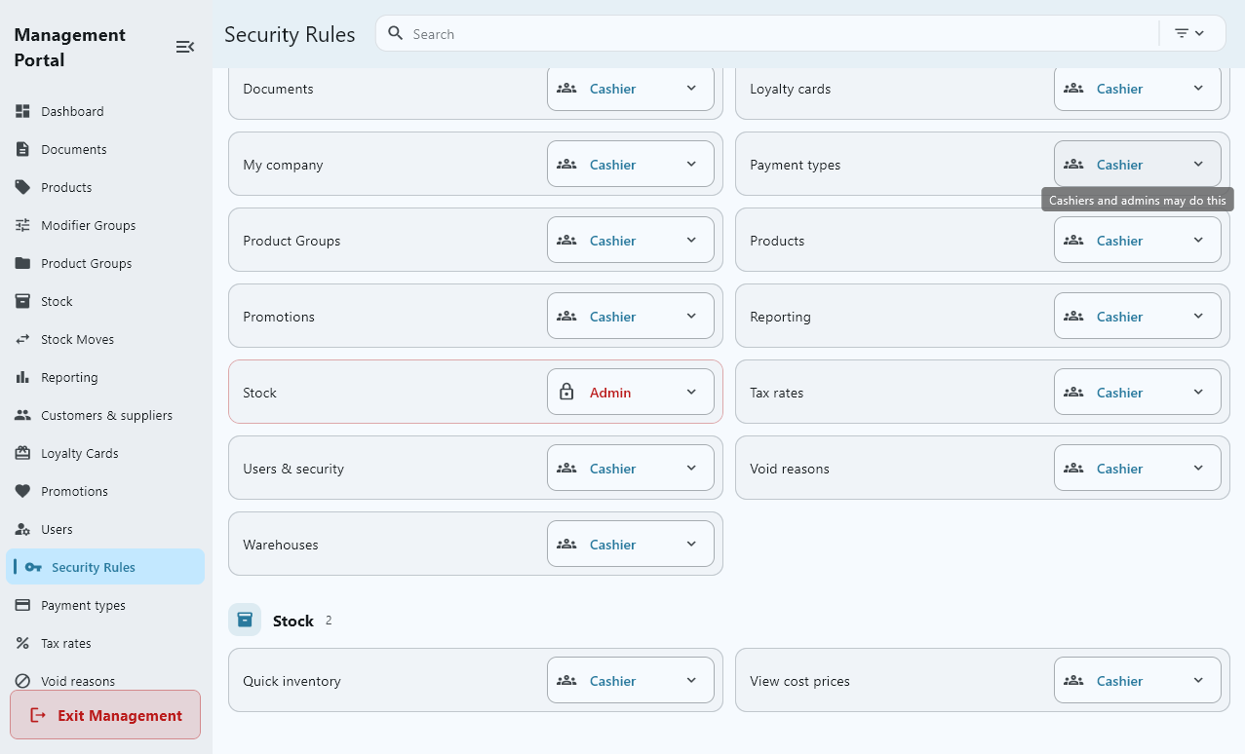Click the group icon in Tax rates rule
The height and width of the screenshot is (754, 1245).
click(1073, 392)
